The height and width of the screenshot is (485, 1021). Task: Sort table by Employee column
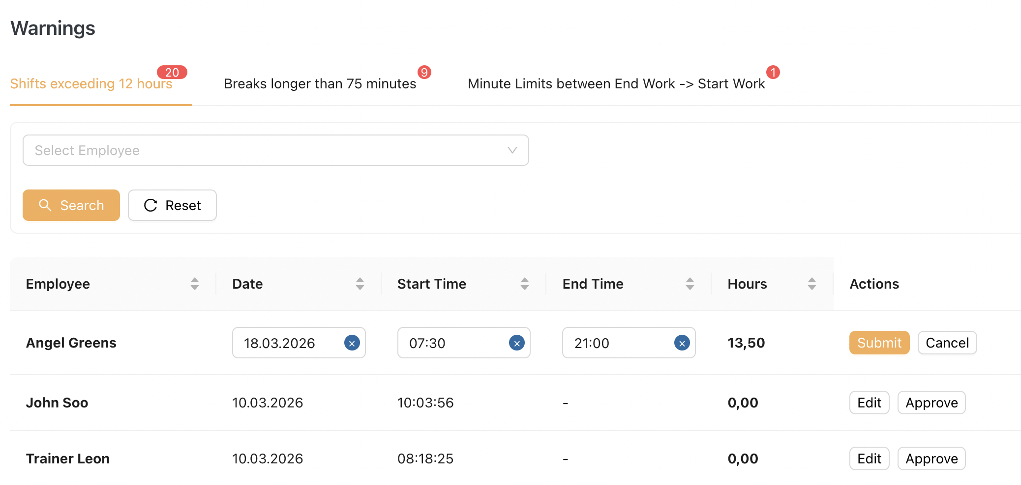point(195,284)
